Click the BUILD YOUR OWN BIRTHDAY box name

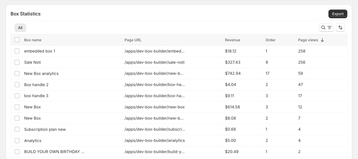pos(54,152)
